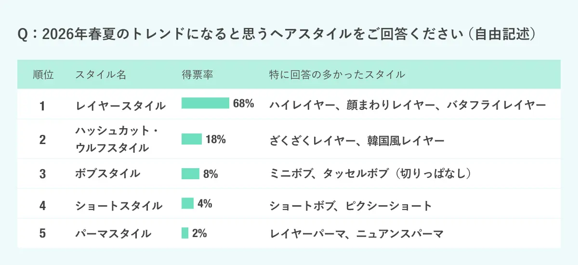Click the 特に回答の多かったスタイル header
Viewport: 578px width, 265px height.
(337, 75)
